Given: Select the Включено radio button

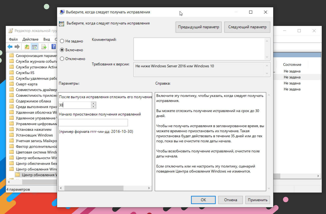Looking at the screenshot, I should [x=62, y=50].
